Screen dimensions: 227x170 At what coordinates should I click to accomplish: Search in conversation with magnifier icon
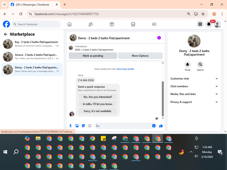[200, 64]
